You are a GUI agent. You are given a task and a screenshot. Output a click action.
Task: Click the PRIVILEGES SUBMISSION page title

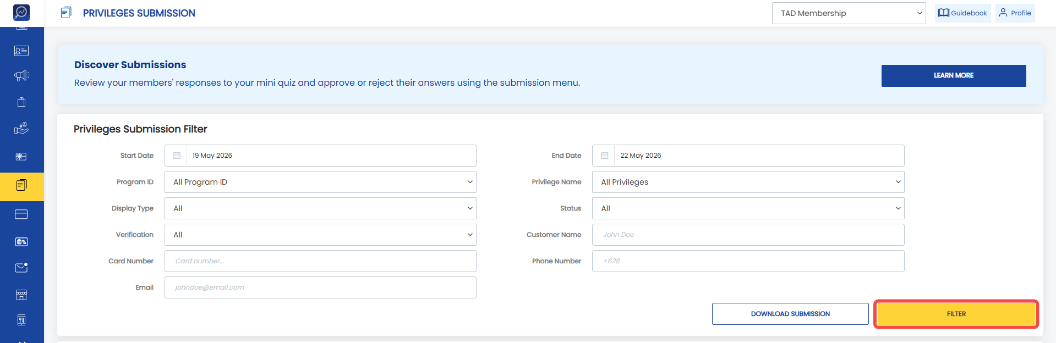tap(139, 13)
